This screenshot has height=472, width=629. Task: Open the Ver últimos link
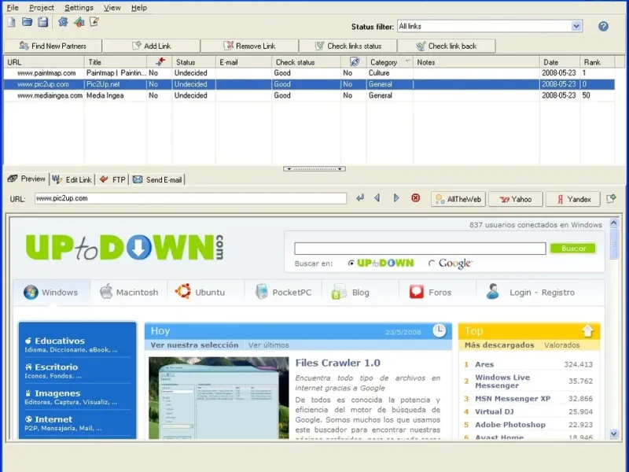click(268, 345)
